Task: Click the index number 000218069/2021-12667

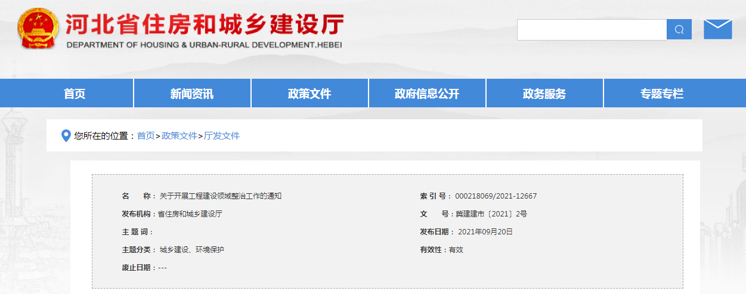Action: pos(496,196)
